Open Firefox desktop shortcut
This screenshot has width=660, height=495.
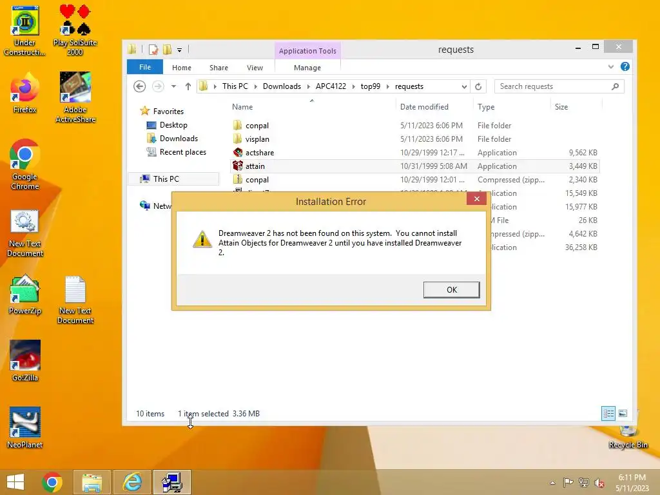[24, 93]
